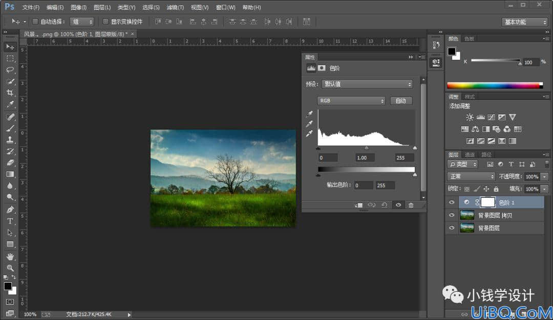The height and width of the screenshot is (320, 553).
Task: Click the 1.00 gamma input field
Action: [366, 158]
